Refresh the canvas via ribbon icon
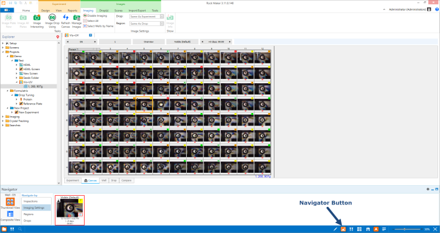 click(65, 17)
